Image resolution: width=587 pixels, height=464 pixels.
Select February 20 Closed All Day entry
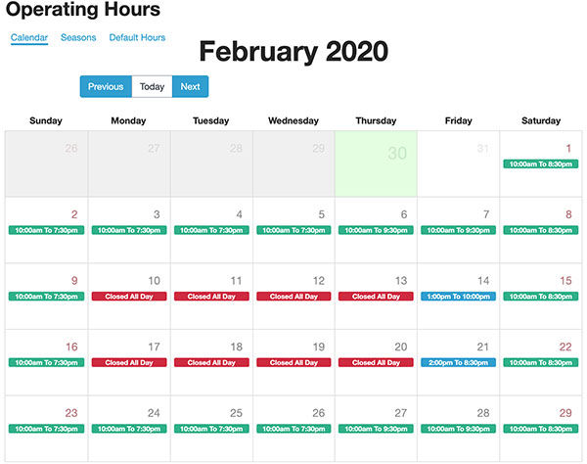[x=376, y=362]
